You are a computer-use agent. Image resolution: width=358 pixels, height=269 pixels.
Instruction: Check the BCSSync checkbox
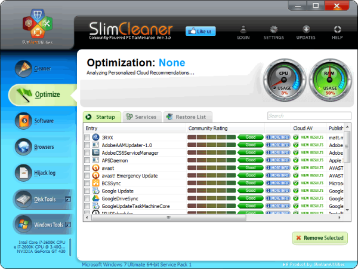pos(87,184)
